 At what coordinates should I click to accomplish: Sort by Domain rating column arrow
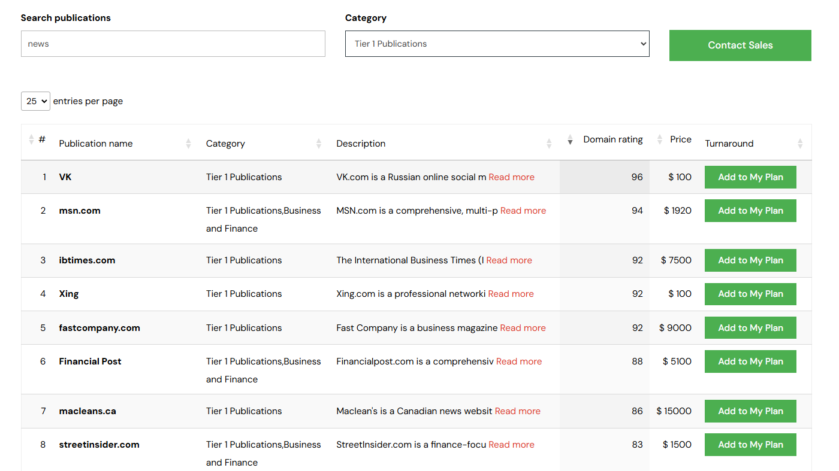(570, 139)
